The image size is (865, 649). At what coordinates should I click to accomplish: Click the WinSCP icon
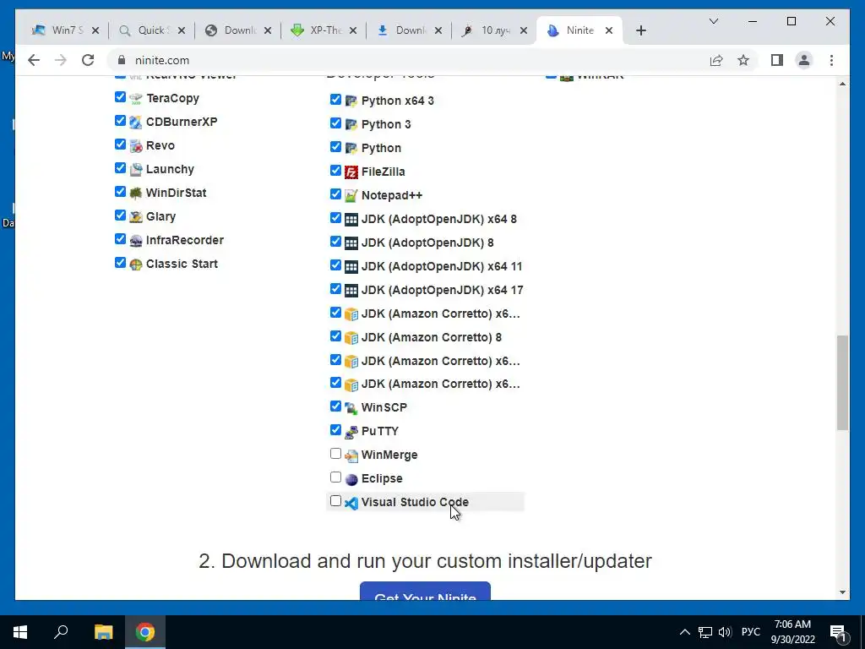pos(351,408)
